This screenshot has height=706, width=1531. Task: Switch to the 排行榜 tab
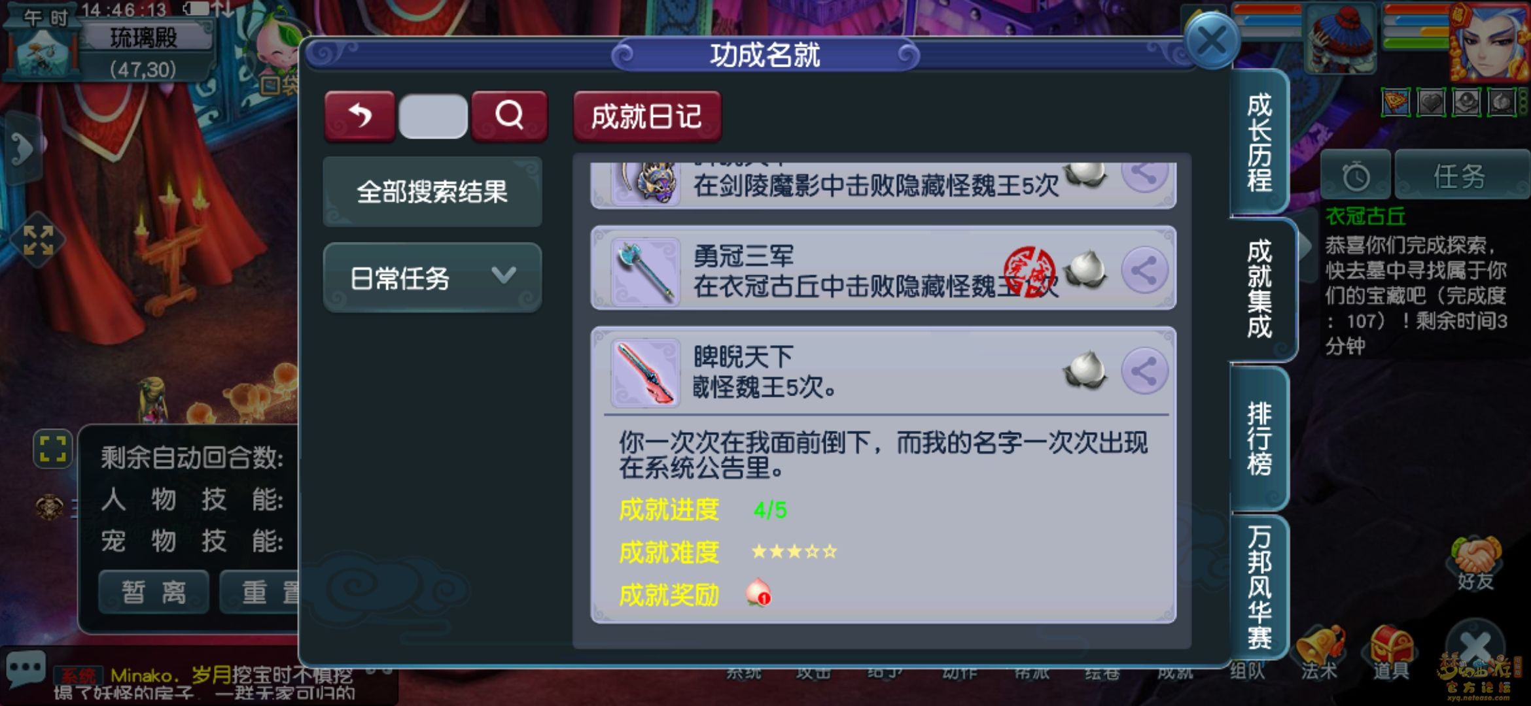(x=1259, y=438)
